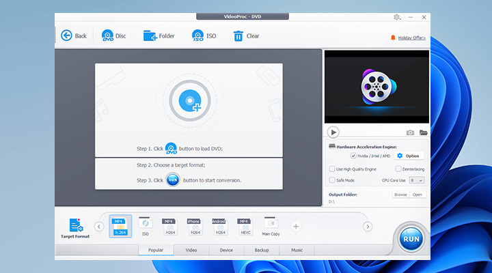
Task: Play the preview video
Action: (x=333, y=132)
